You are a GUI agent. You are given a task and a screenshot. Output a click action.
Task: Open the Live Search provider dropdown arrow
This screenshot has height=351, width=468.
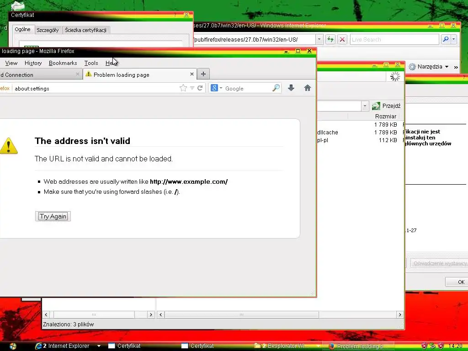[x=454, y=39]
